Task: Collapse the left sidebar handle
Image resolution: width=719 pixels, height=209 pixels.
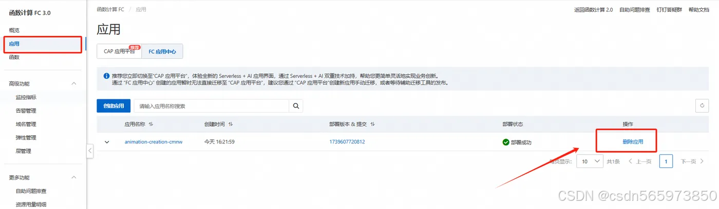Action: 90,151
